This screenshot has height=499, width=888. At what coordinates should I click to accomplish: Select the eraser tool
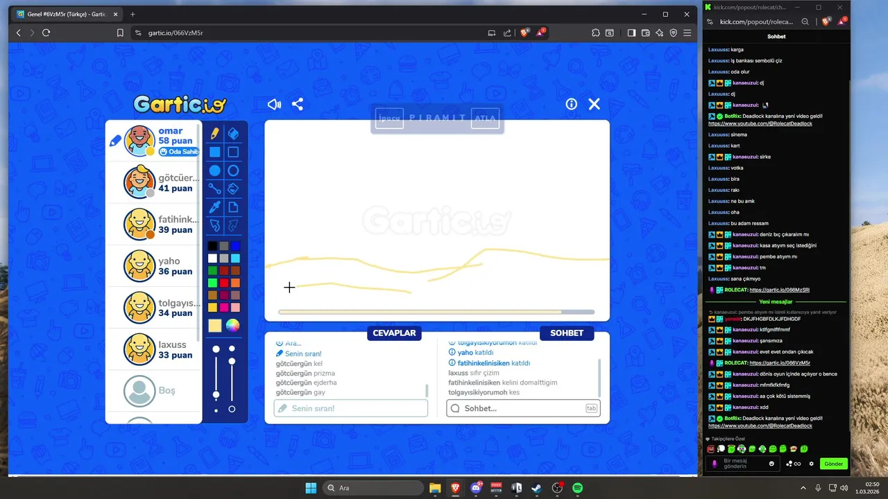[233, 134]
